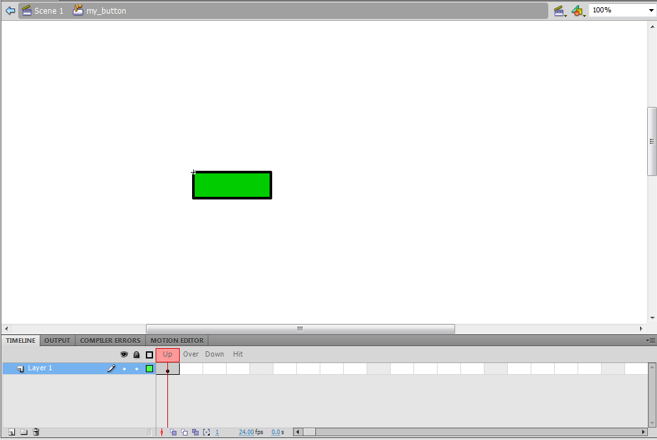Toggle Edit Multiple Frames button
The image size is (657, 440).
click(x=195, y=432)
